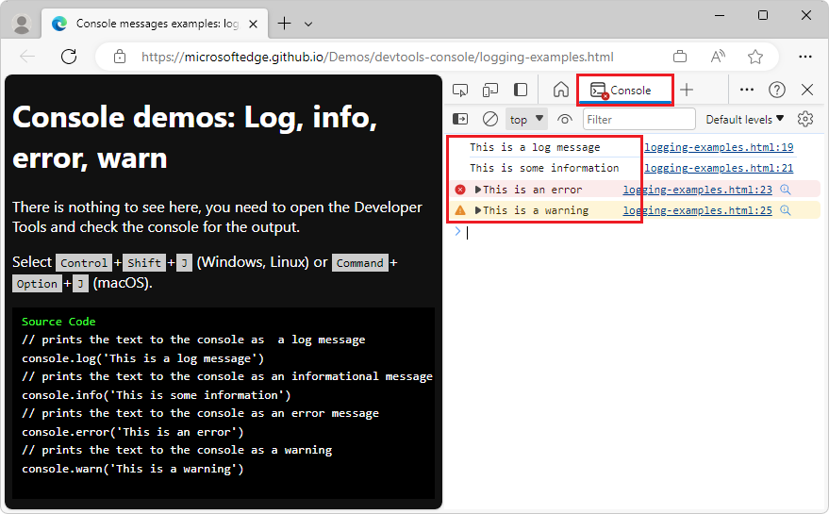
Task: Toggle the DevTools activity bar sidebar icon
Action: [x=521, y=90]
